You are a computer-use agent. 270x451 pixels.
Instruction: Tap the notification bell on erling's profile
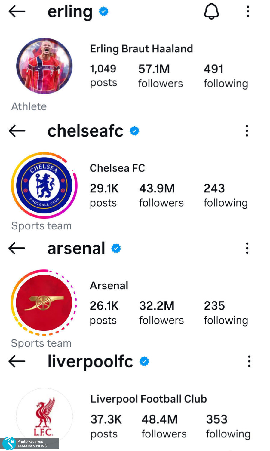point(211,11)
